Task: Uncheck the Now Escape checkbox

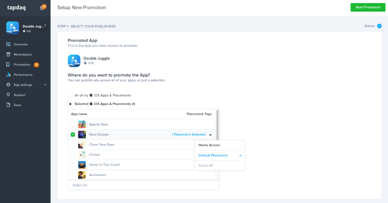Action: point(73,134)
